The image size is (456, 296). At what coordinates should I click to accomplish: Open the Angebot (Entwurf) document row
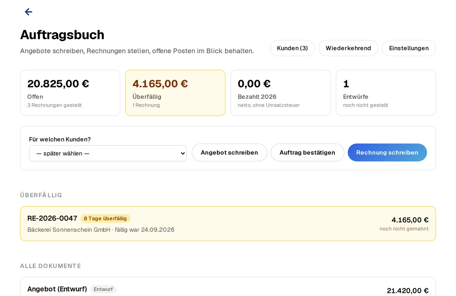pyautogui.click(x=228, y=287)
